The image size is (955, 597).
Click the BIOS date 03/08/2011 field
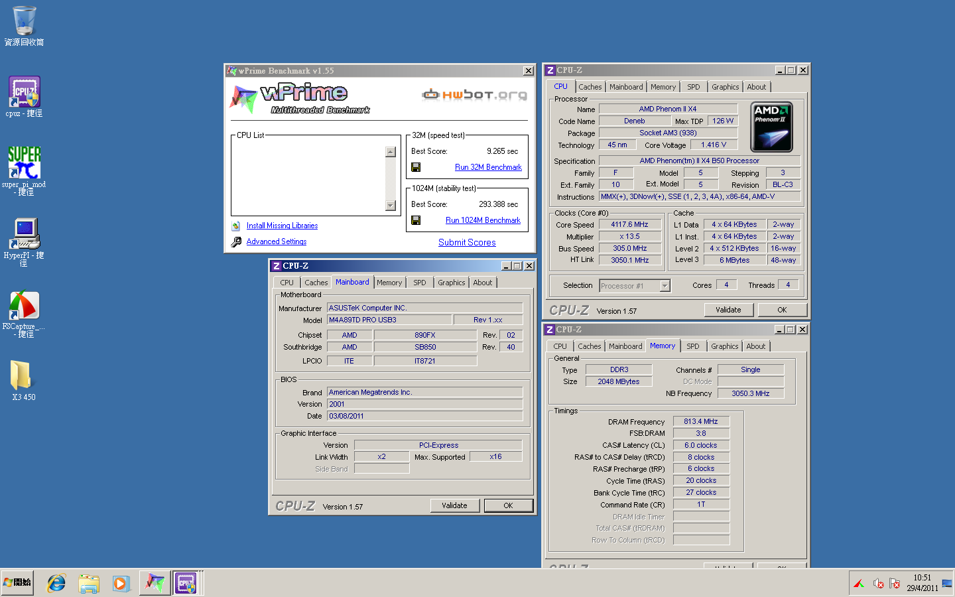[424, 416]
